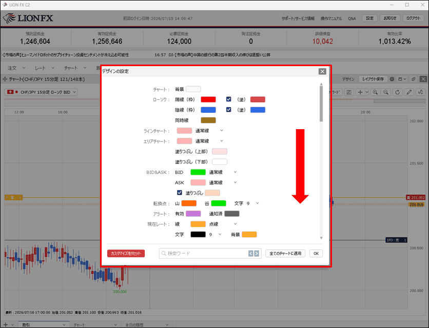Screen dimensions: 429x328
Task: Close the chart panel with X
Action: tap(423, 79)
